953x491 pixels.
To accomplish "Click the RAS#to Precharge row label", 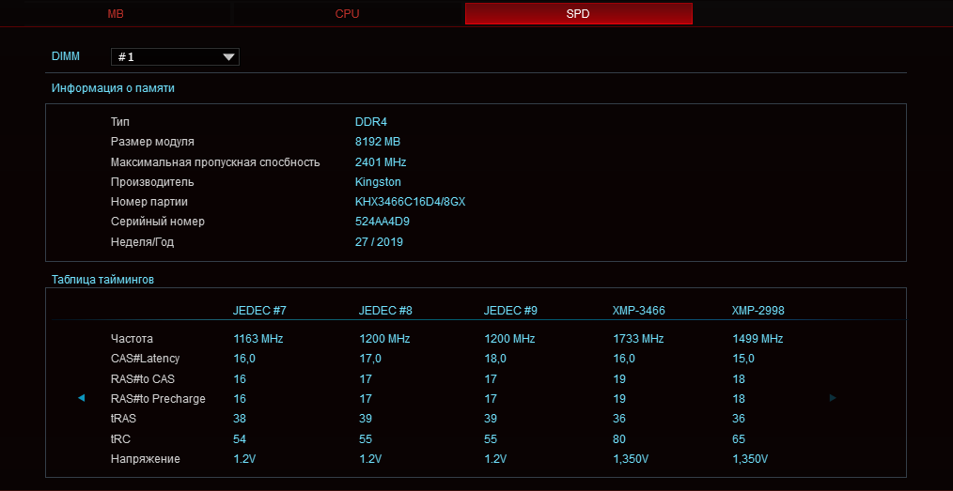I will (x=158, y=399).
